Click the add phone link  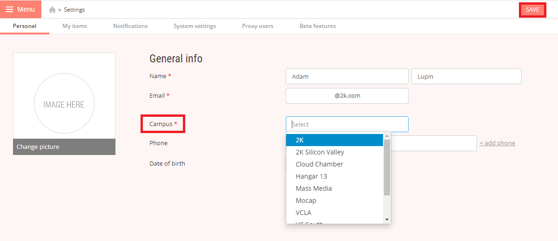click(x=497, y=143)
